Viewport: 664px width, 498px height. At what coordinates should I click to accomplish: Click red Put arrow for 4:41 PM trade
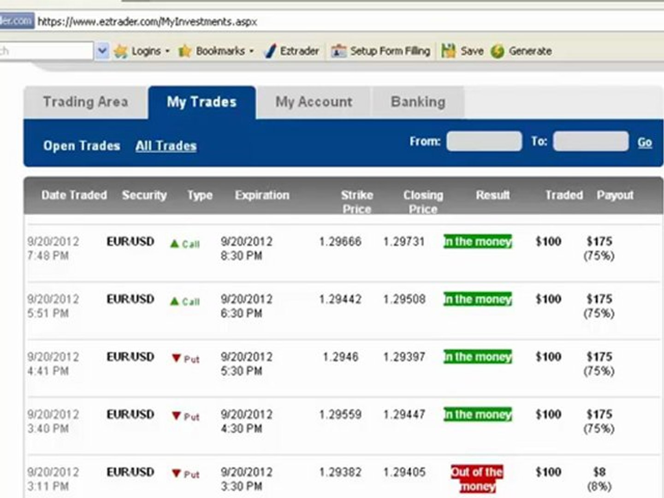point(176,358)
